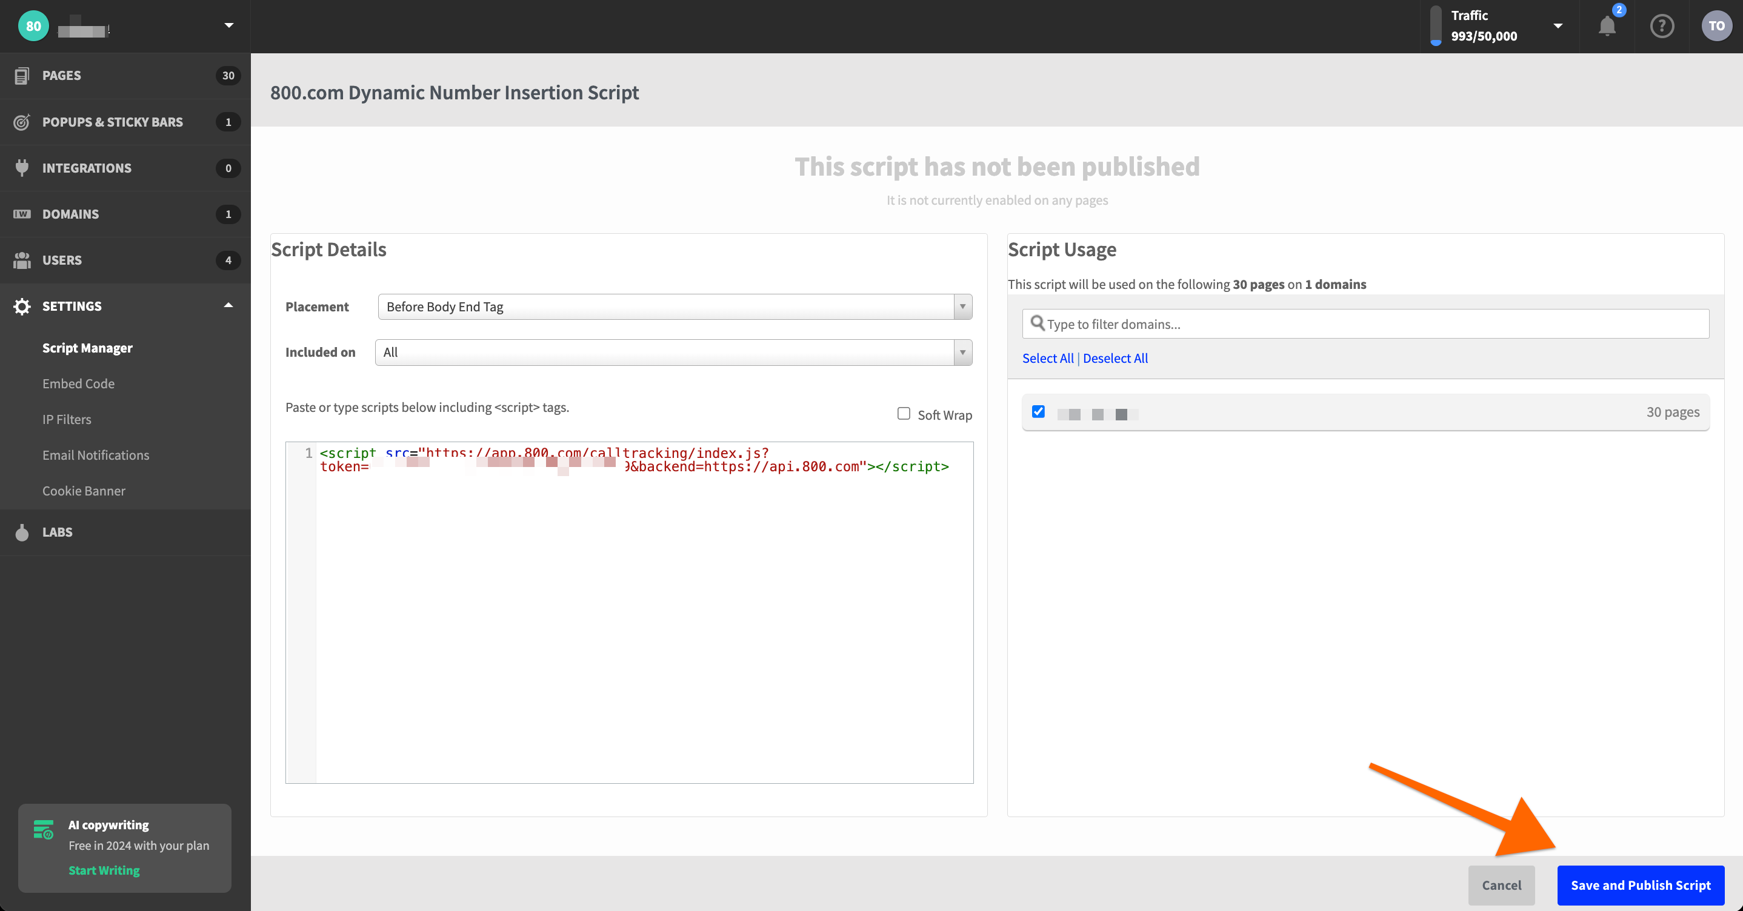1743x911 pixels.
Task: Select Cookie Banner submenu item
Action: (84, 491)
